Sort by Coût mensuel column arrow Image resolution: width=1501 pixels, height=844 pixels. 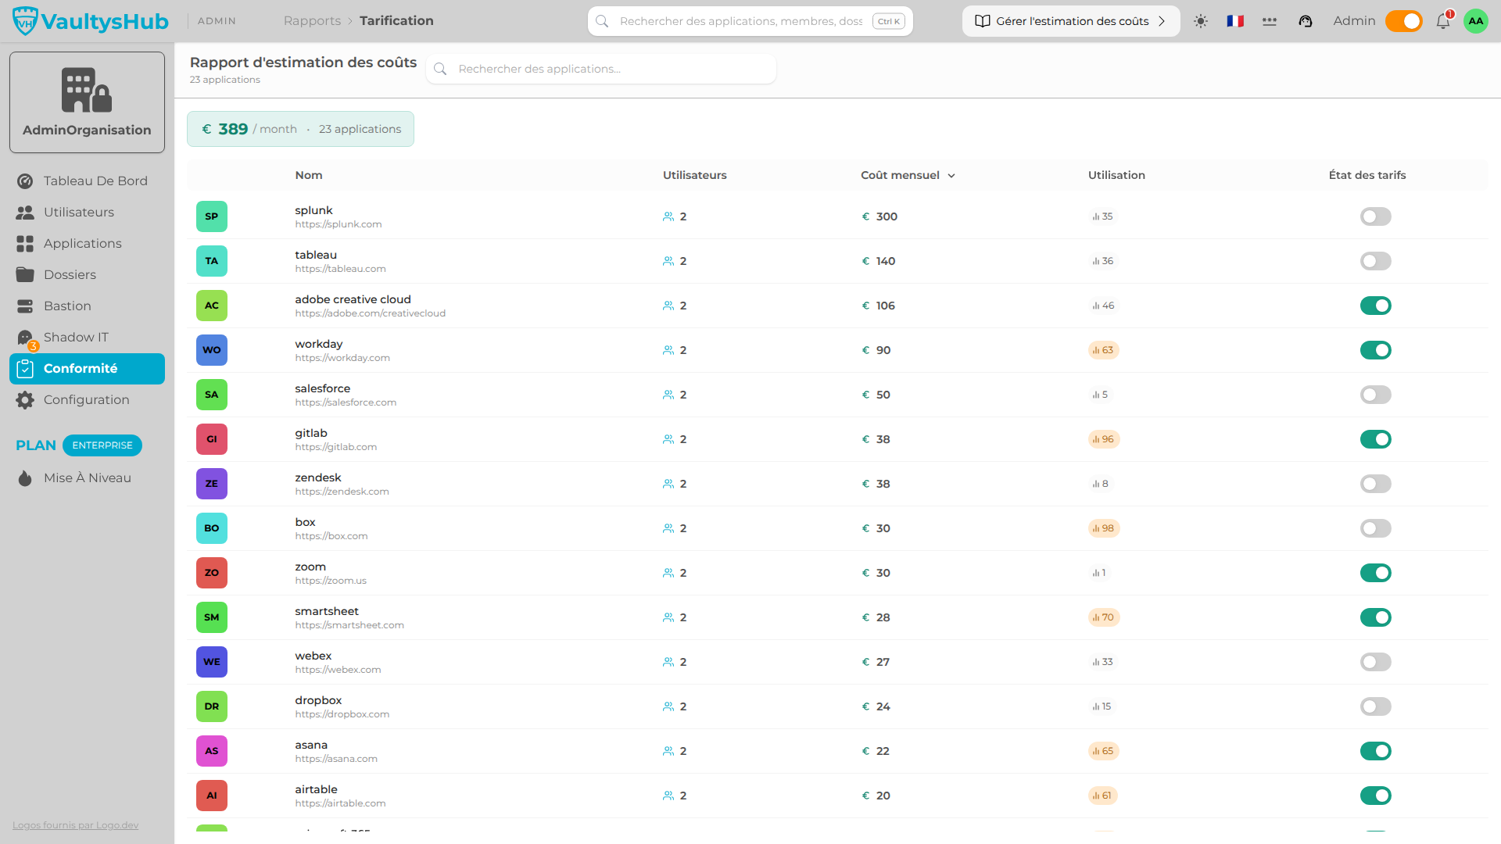click(x=951, y=176)
